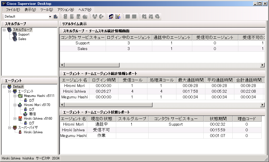
Task: Click the greyed folder-shaped Work state icon
Action: point(85,16)
